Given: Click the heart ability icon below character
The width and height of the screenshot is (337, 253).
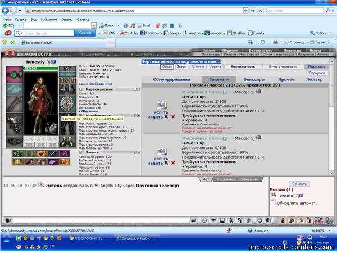Looking at the screenshot, I should pyautogui.click(x=41, y=153).
